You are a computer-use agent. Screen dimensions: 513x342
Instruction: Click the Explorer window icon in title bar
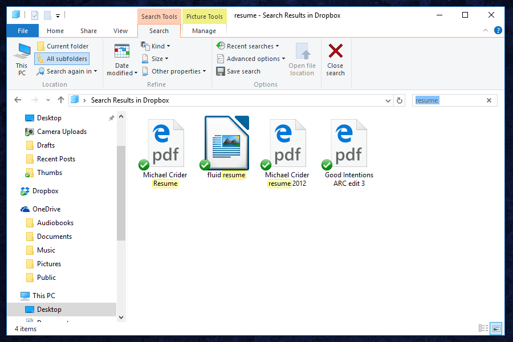(16, 15)
